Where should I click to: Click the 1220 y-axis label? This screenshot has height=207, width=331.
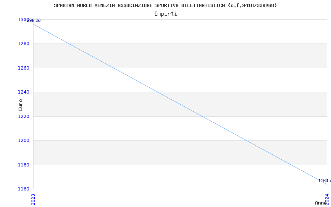[24, 116]
